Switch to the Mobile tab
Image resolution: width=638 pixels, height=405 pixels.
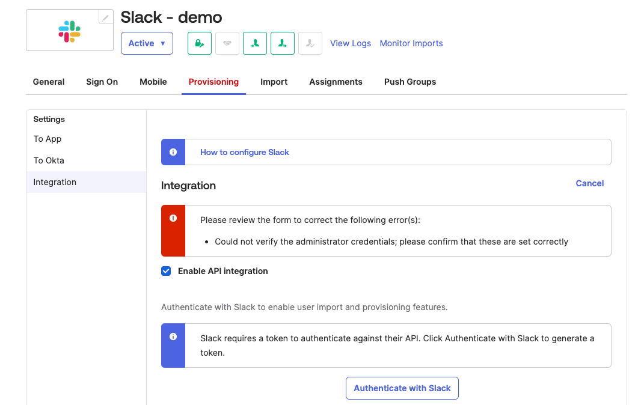pyautogui.click(x=153, y=82)
